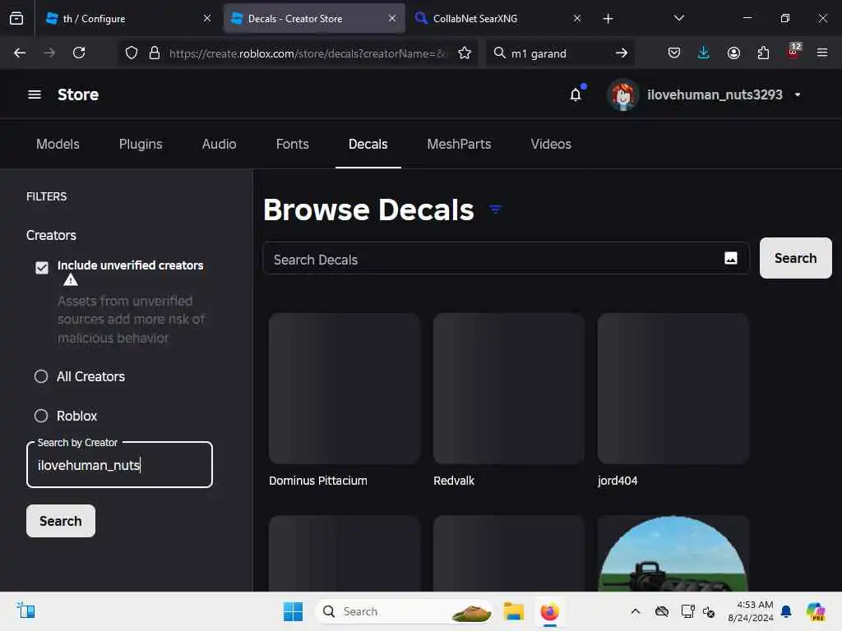The image size is (842, 631).
Task: Select the All Creators radio button
Action: [41, 376]
